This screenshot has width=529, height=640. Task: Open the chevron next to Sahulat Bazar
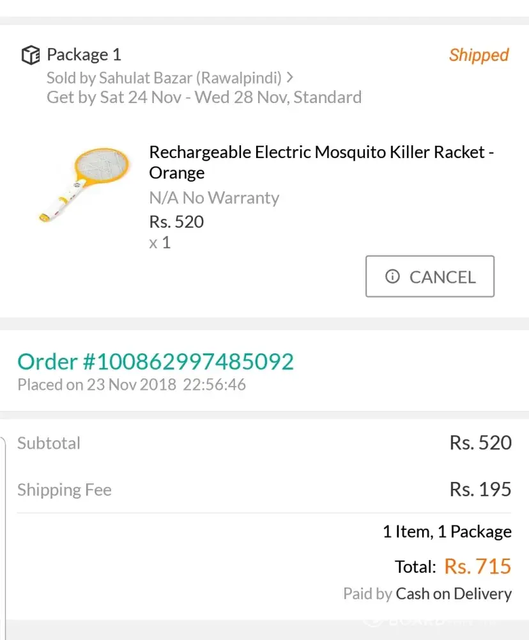(x=290, y=77)
